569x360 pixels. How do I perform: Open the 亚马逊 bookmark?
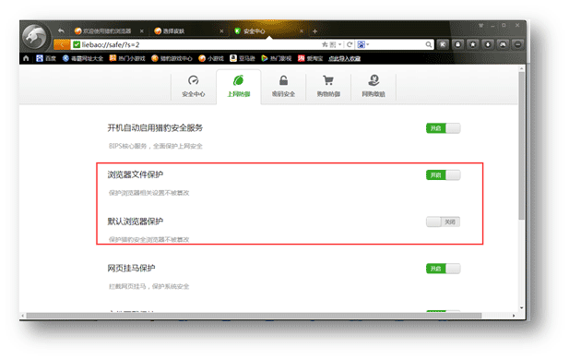[243, 58]
